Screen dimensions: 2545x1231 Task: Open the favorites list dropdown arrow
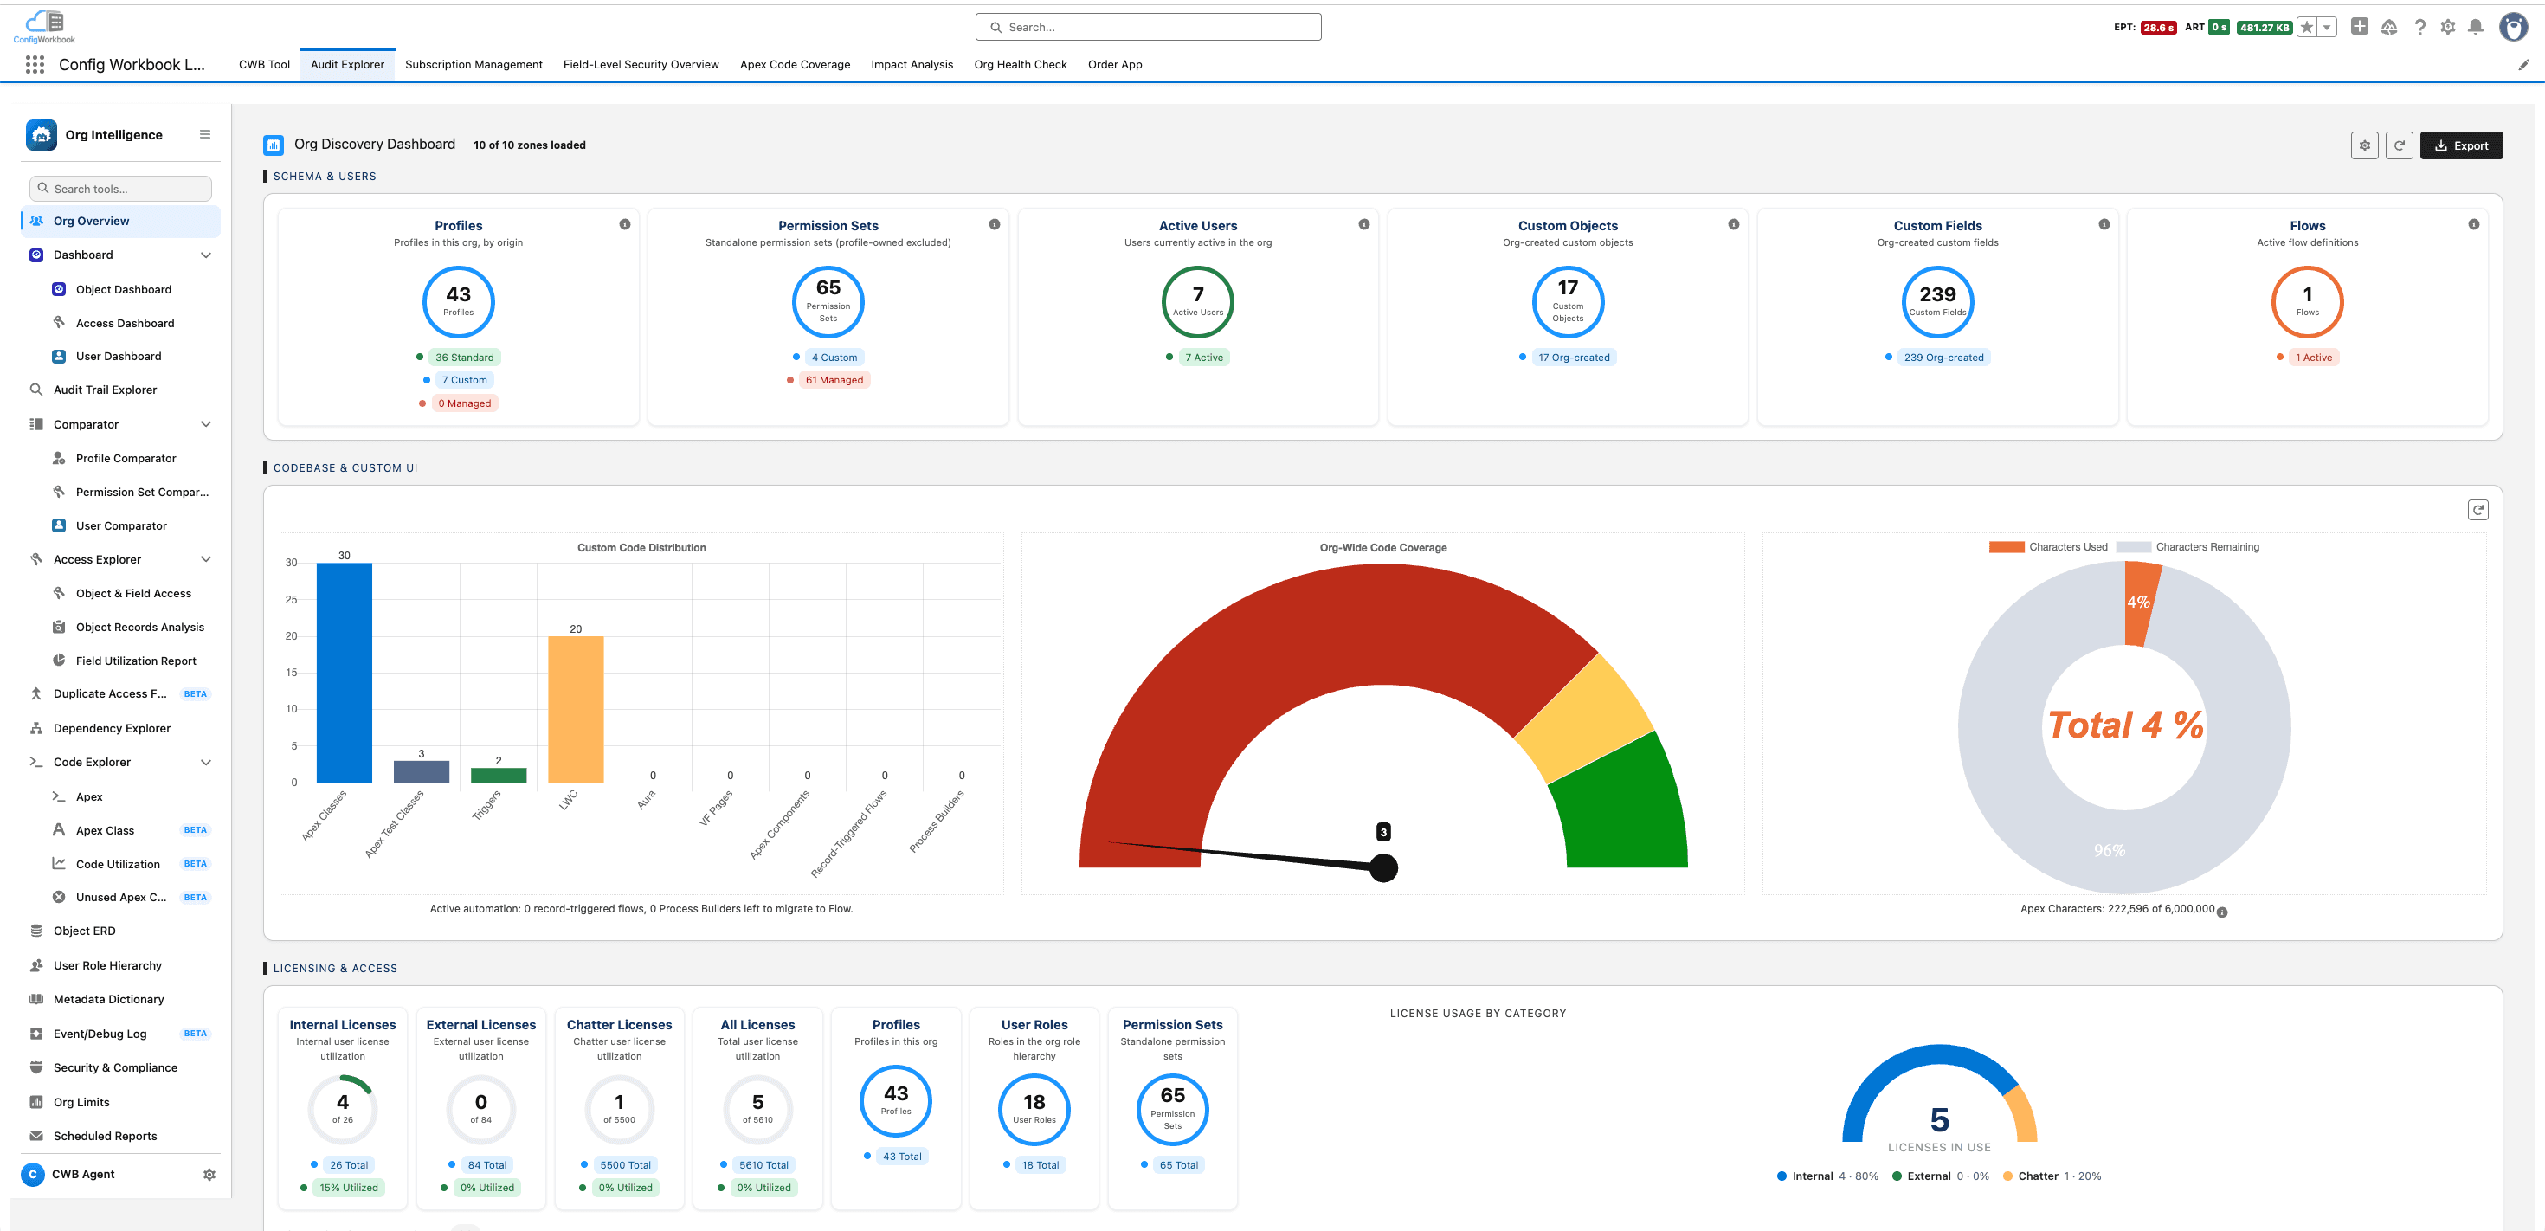click(x=2327, y=28)
